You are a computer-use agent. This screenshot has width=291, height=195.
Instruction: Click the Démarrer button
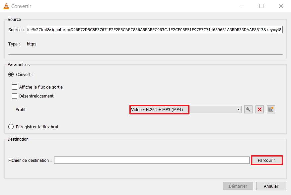coord(238,186)
